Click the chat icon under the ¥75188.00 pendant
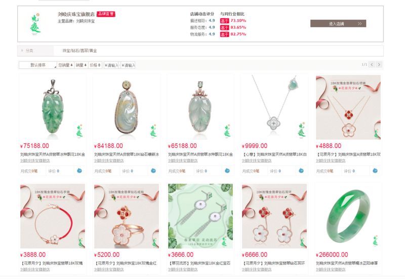 79,171
